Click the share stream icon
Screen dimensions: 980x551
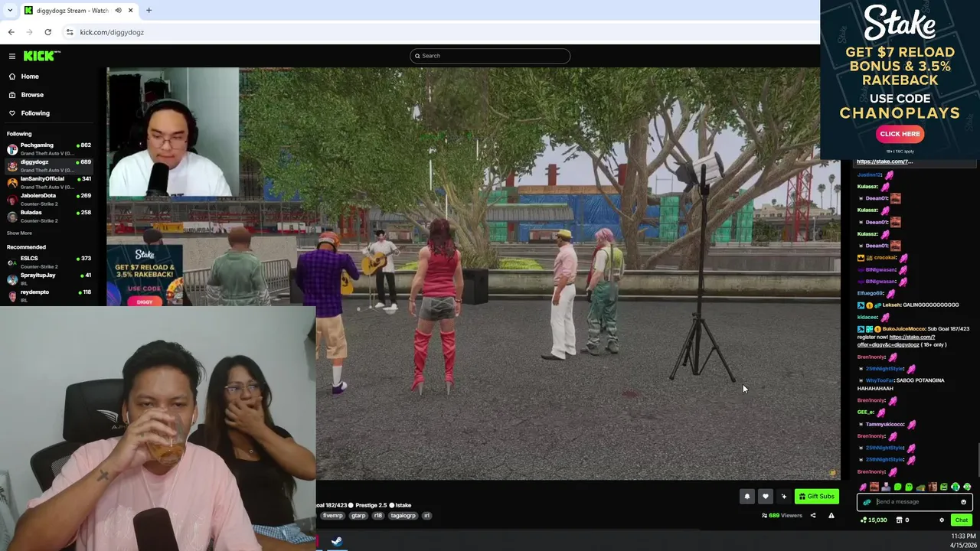(x=813, y=516)
